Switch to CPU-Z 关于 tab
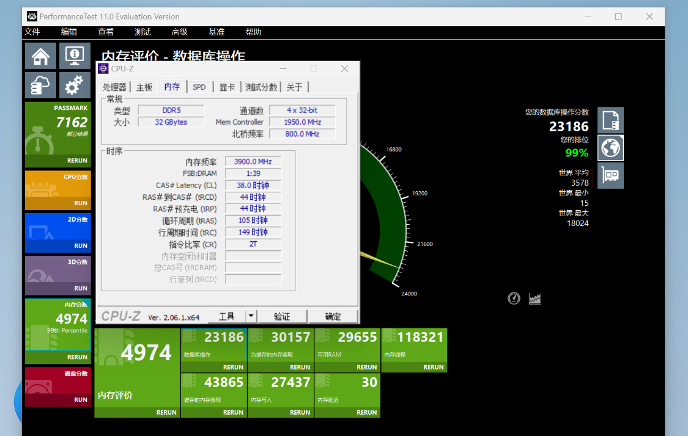The image size is (688, 436). pyautogui.click(x=294, y=87)
